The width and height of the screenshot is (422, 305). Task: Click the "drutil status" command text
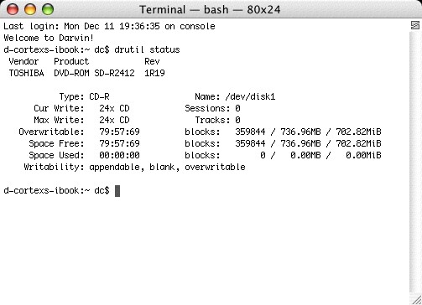coord(147,49)
